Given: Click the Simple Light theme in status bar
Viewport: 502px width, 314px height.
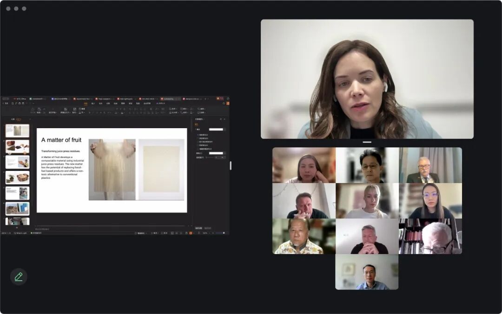Looking at the screenshot, I should pos(20,233).
